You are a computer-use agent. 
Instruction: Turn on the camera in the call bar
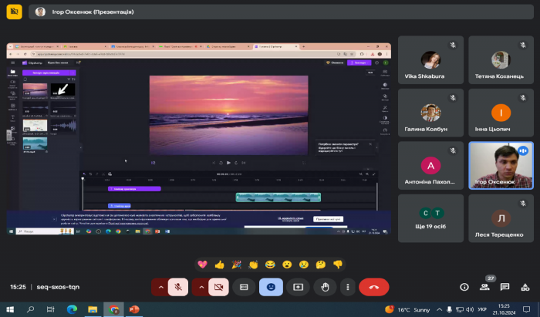[x=220, y=286]
